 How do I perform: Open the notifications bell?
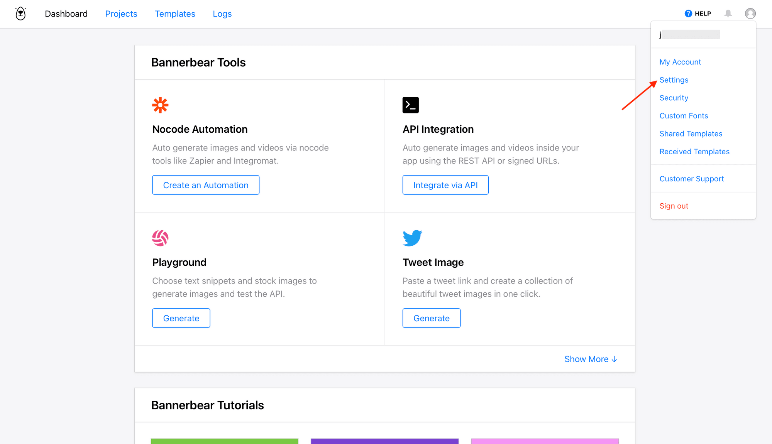click(x=728, y=14)
